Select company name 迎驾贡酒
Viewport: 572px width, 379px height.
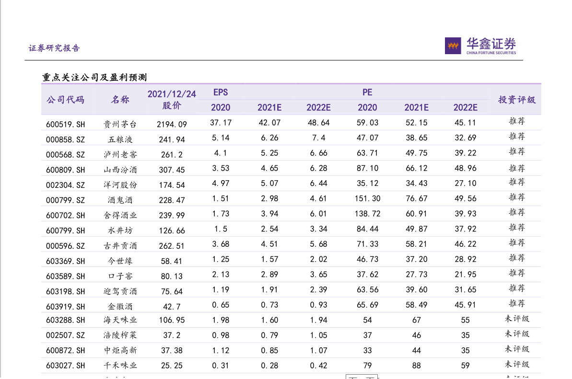coord(120,291)
